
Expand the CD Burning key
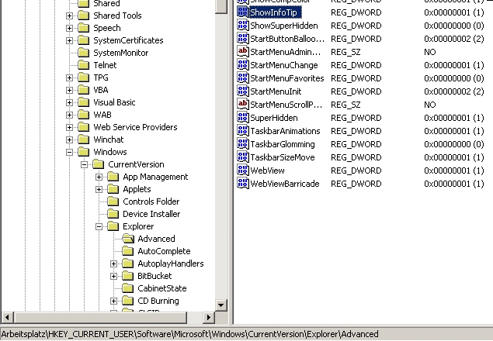114,301
